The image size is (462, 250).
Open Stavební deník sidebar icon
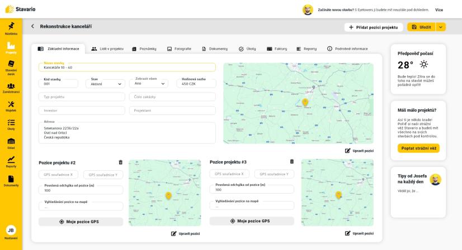click(x=11, y=68)
